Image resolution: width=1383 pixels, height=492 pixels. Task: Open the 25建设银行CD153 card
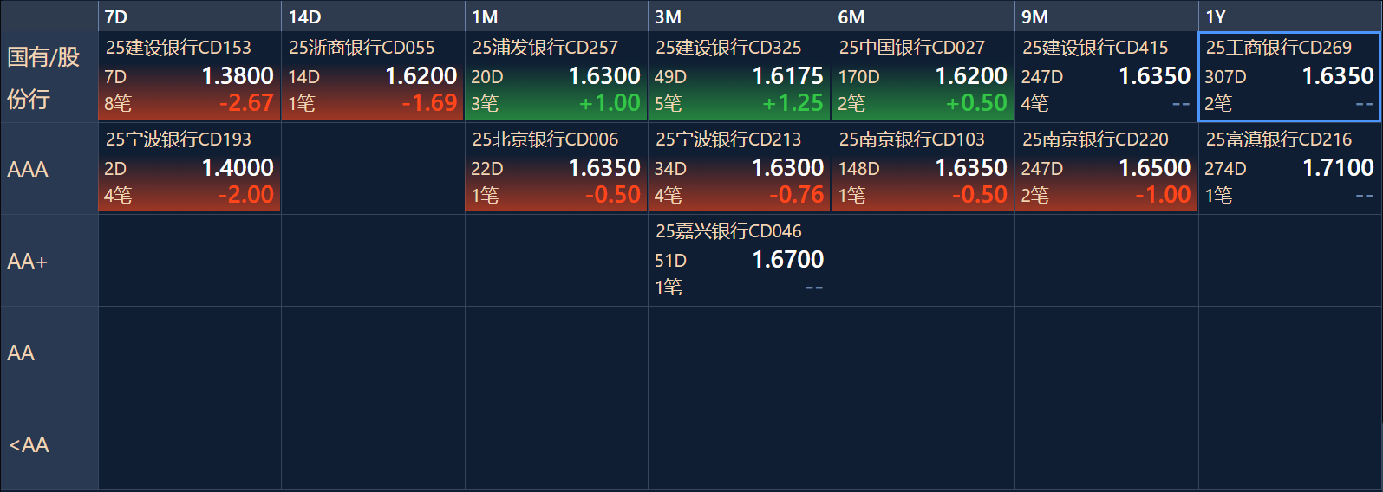[x=189, y=77]
